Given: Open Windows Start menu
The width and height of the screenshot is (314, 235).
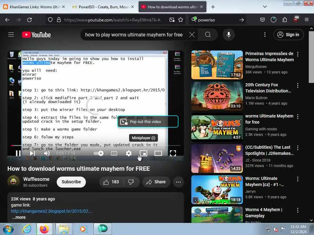Looking at the screenshot, I should pyautogui.click(x=8, y=229).
